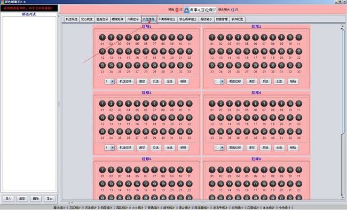Screen dimensions: 347x210
Task: Pick ball 13 in the 红球4 panel
Action: point(220,118)
